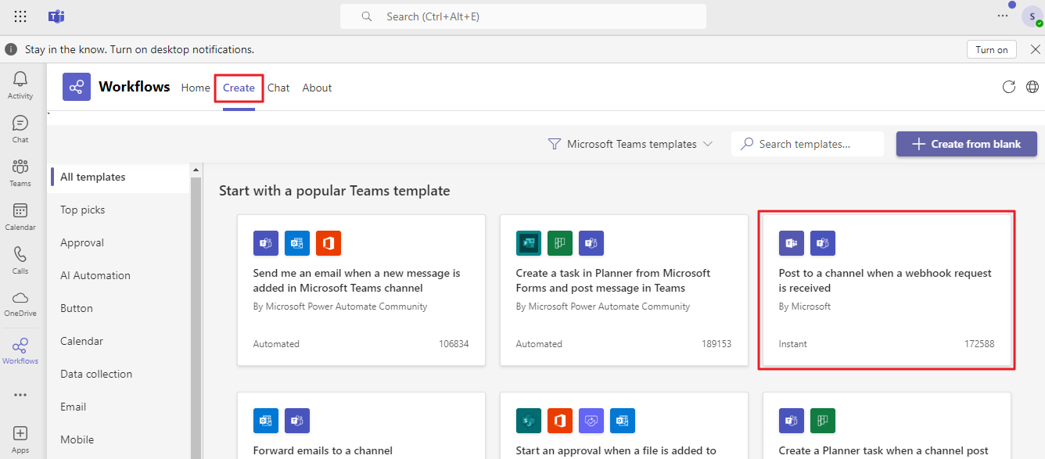Open Start an approval template card
Screen dimensions: 1045x459
click(624, 425)
